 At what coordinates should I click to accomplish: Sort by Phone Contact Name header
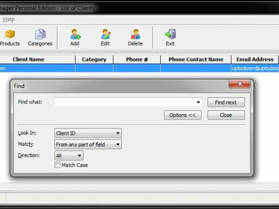(196, 59)
